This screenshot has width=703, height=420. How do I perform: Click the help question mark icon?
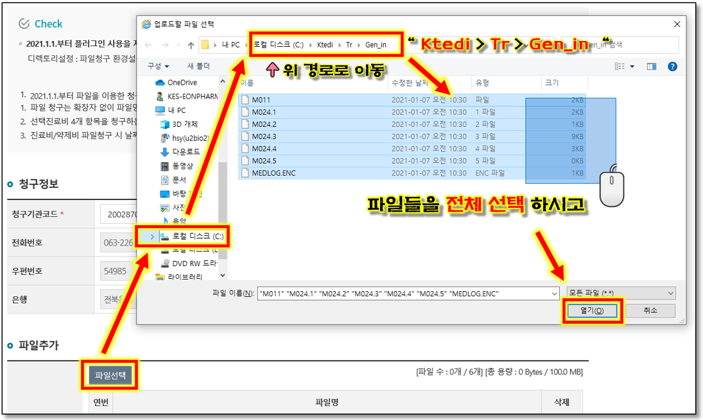(x=672, y=66)
